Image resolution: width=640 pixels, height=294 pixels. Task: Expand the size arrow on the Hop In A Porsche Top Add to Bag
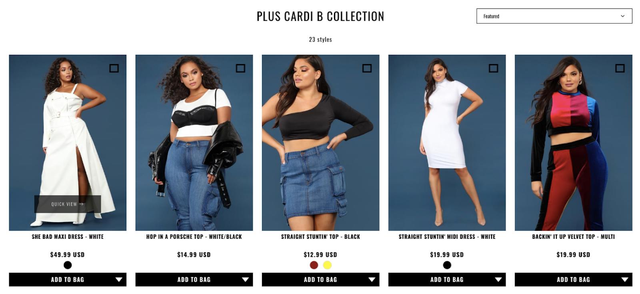(245, 280)
